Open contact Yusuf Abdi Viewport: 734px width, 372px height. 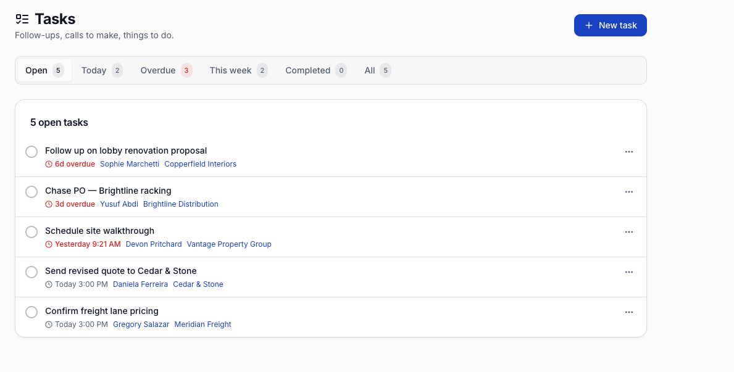(x=119, y=204)
